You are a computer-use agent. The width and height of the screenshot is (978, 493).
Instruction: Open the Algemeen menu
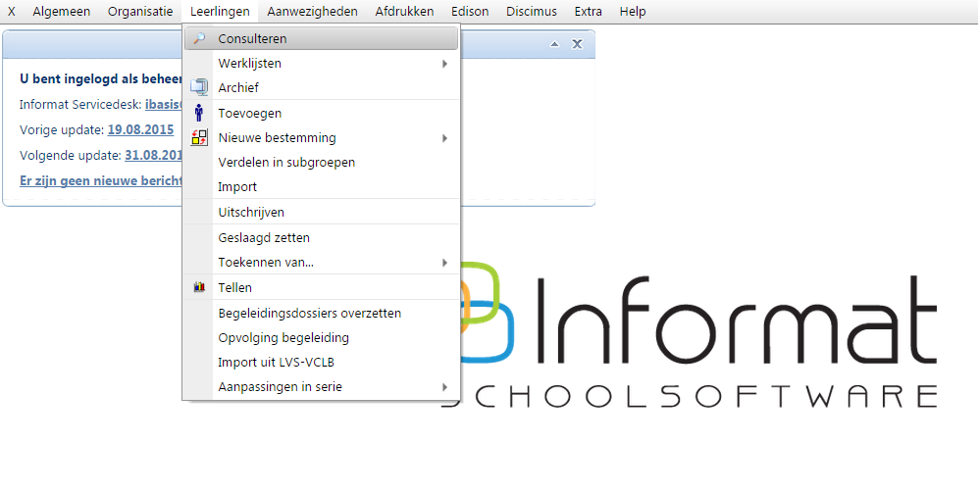point(61,11)
